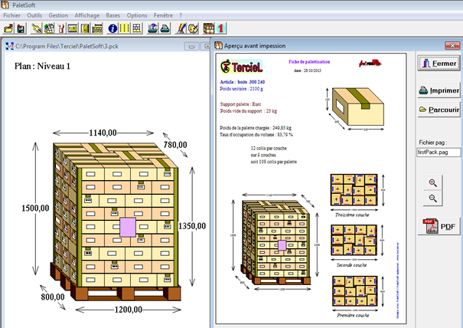Viewport: 463px width, 328px height.
Task: Click the printer toolbar icon
Action: pyautogui.click(x=165, y=28)
